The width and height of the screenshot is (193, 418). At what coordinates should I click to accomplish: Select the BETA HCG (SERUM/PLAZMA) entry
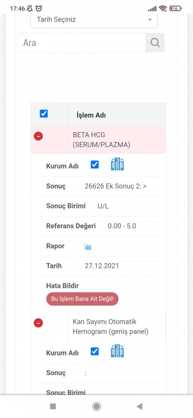(101, 139)
